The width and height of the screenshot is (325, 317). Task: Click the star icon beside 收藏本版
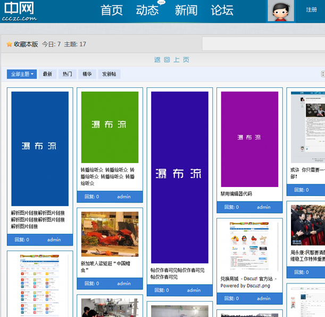(10, 44)
